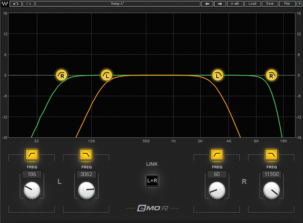Toggle left high-pass filter button above 186
This screenshot has width=303, height=223.
tap(32, 155)
